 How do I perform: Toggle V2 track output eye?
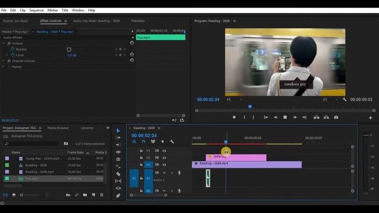click(164, 158)
